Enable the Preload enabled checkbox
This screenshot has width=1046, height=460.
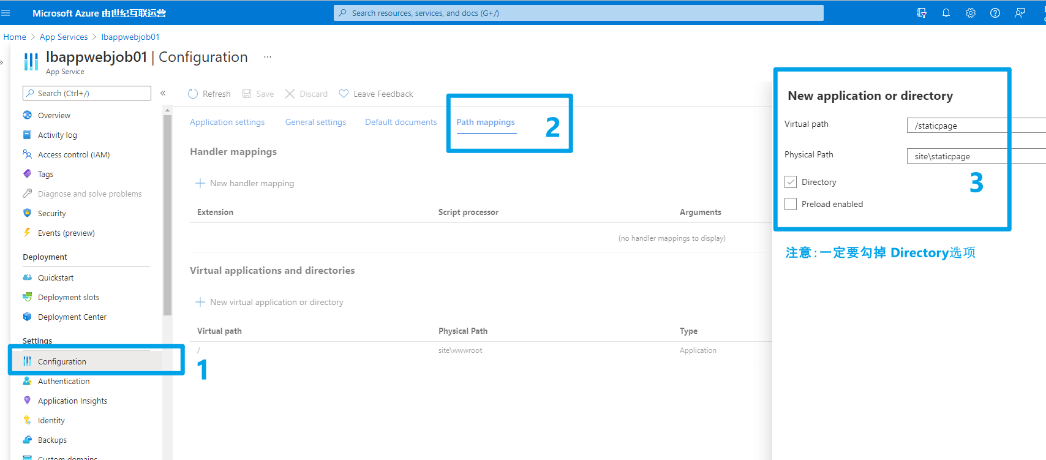(x=791, y=204)
